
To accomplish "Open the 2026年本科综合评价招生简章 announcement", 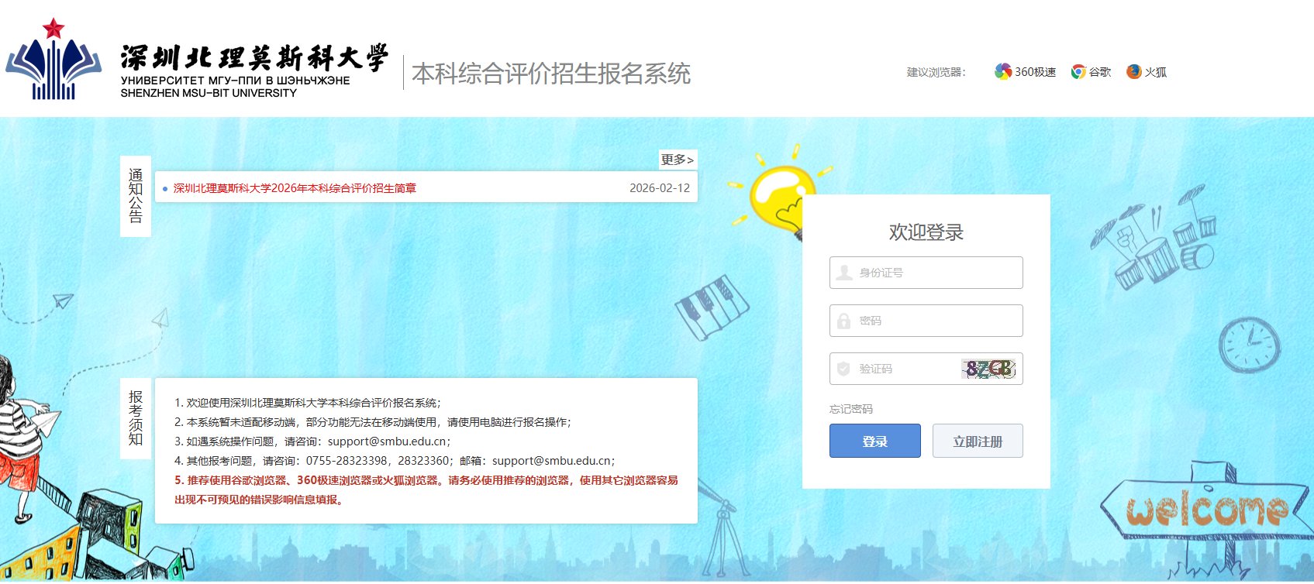I will tap(295, 188).
